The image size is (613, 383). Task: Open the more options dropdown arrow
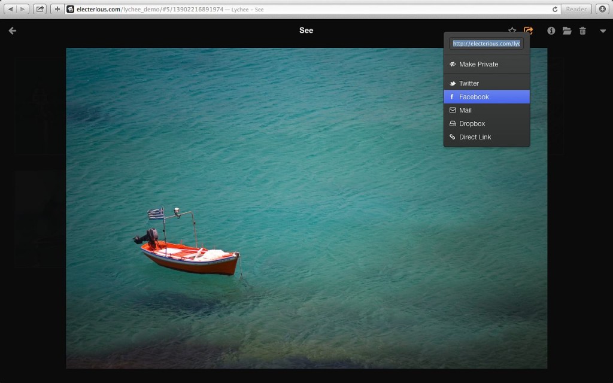pos(603,31)
